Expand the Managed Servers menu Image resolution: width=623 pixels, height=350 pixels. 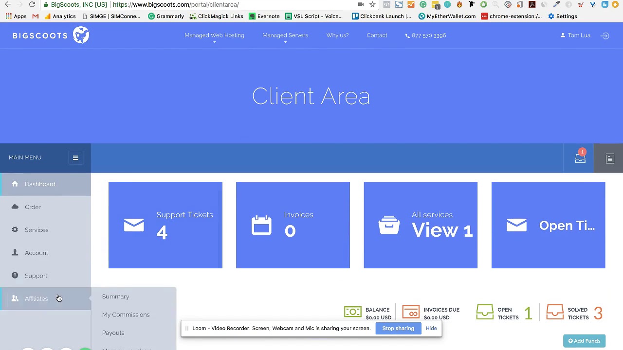pyautogui.click(x=285, y=35)
